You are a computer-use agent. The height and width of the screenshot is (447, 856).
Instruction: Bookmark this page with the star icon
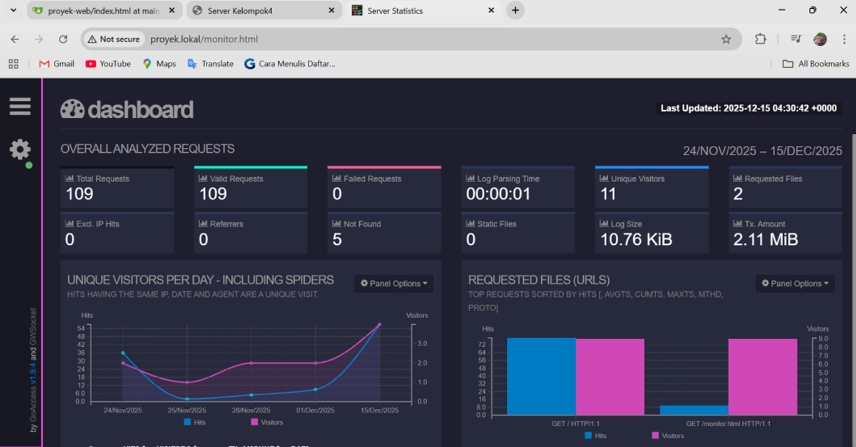pyautogui.click(x=726, y=39)
